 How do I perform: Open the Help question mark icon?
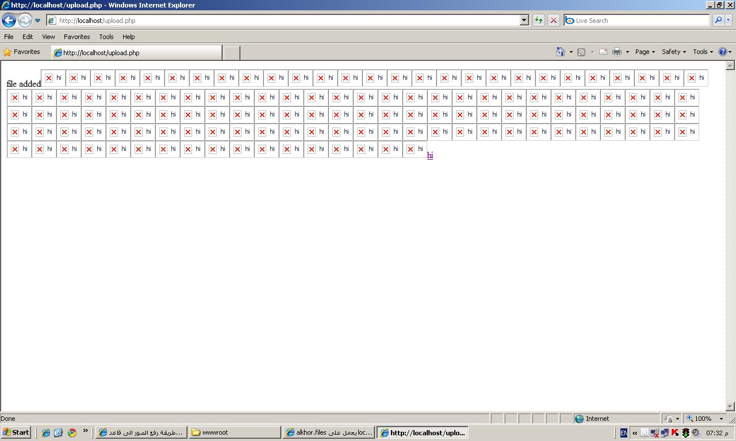(x=723, y=52)
